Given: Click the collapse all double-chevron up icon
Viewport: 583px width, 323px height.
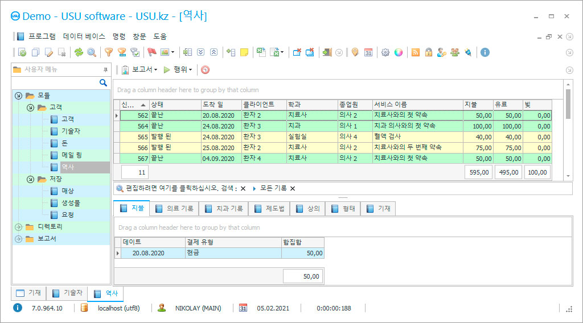Looking at the screenshot, I should click(x=214, y=52).
